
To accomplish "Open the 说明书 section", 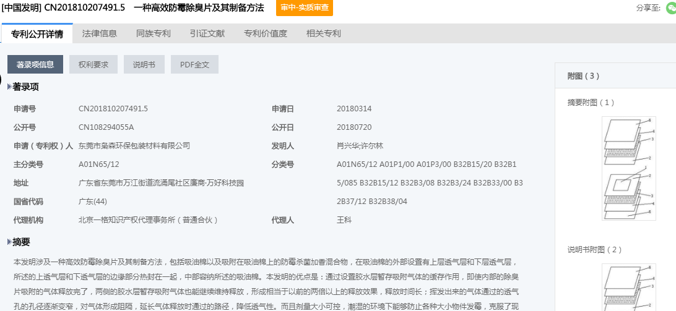I will point(144,64).
